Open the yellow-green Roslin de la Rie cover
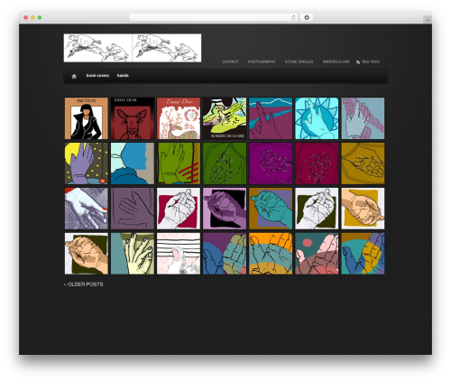This screenshot has height=382, width=451. pos(225,118)
